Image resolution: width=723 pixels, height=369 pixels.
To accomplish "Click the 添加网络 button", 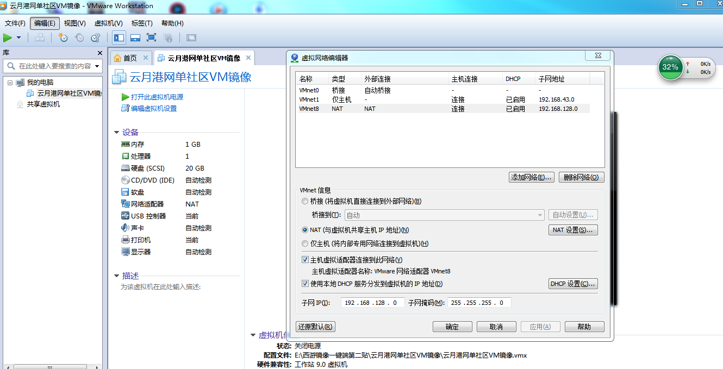I will tap(531, 177).
